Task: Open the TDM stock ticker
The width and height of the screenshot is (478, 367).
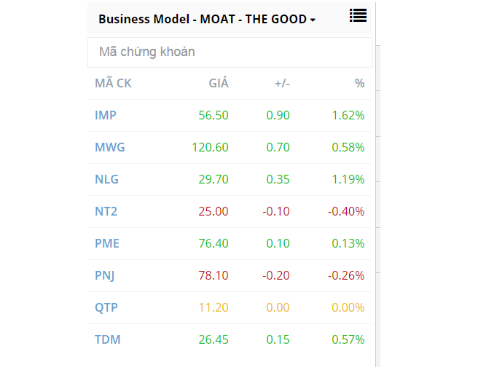Action: [x=108, y=339]
